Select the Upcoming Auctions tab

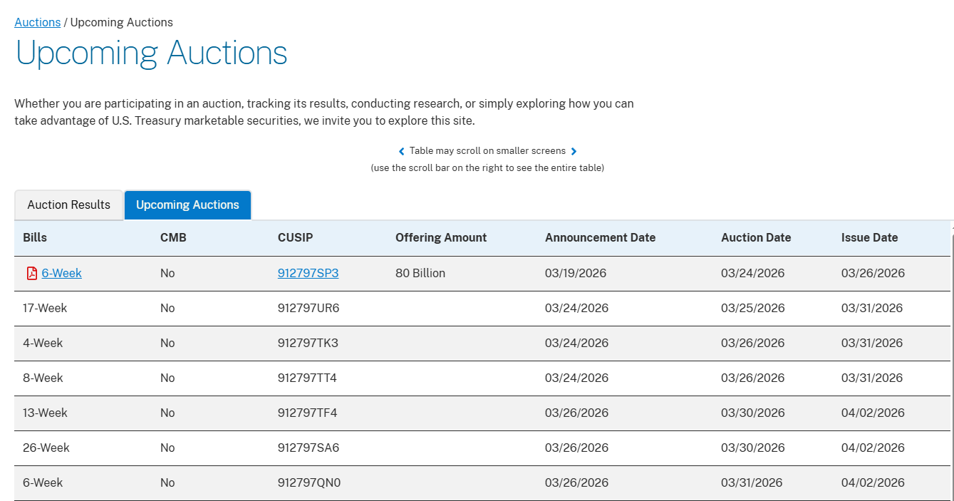pos(187,205)
